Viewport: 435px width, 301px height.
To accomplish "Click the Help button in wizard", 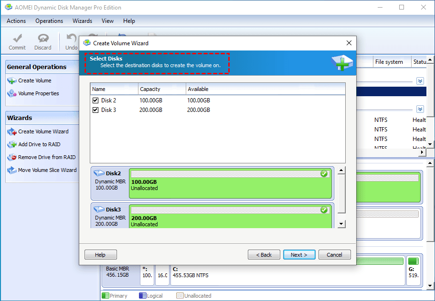I will tap(100, 255).
